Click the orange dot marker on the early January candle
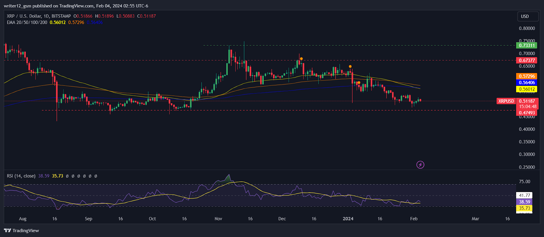 [350, 67]
